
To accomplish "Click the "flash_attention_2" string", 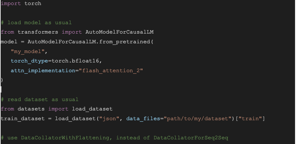I will tap(111, 71).
